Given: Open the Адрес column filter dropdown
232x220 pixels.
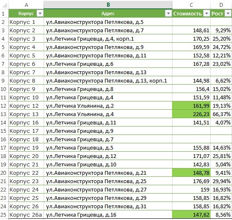Looking at the screenshot, I should pyautogui.click(x=168, y=13).
